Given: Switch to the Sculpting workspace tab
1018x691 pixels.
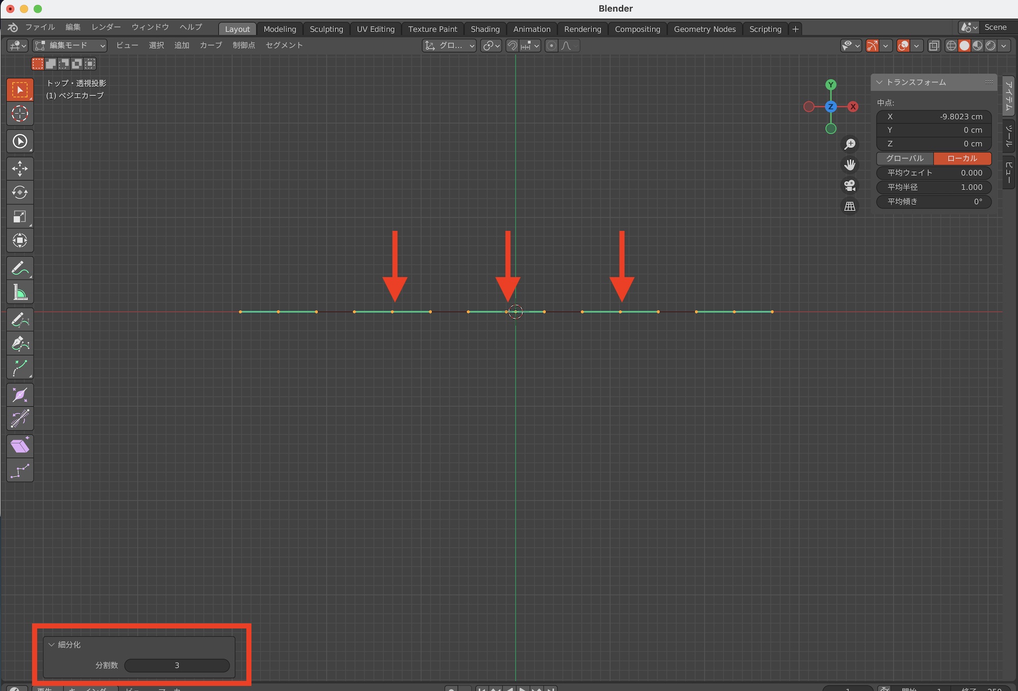Looking at the screenshot, I should [x=326, y=29].
